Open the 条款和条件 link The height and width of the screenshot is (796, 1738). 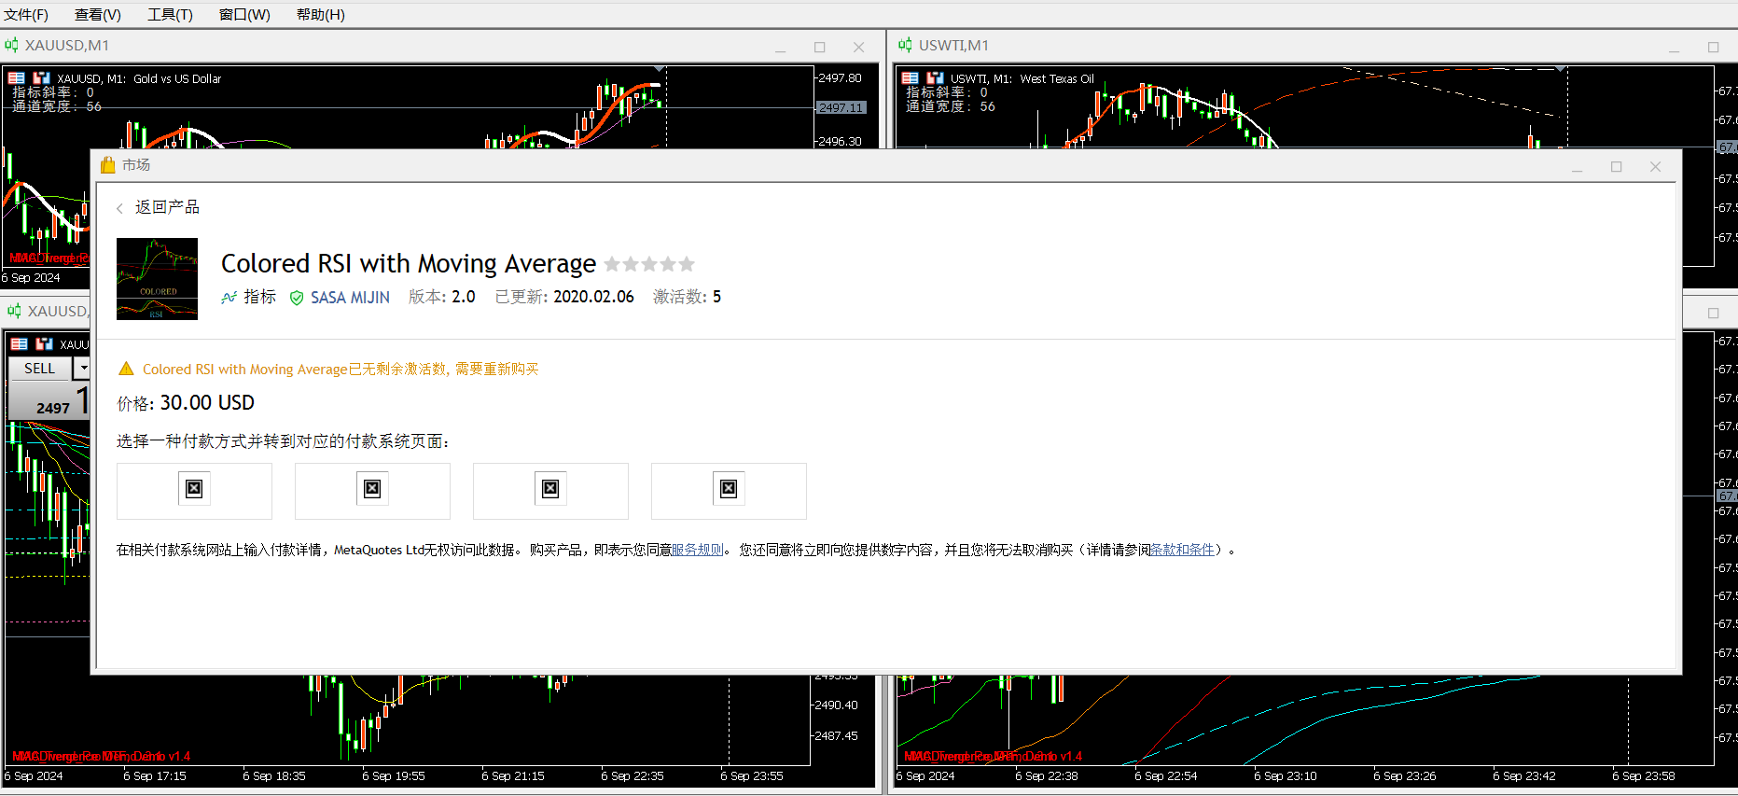point(1182,551)
